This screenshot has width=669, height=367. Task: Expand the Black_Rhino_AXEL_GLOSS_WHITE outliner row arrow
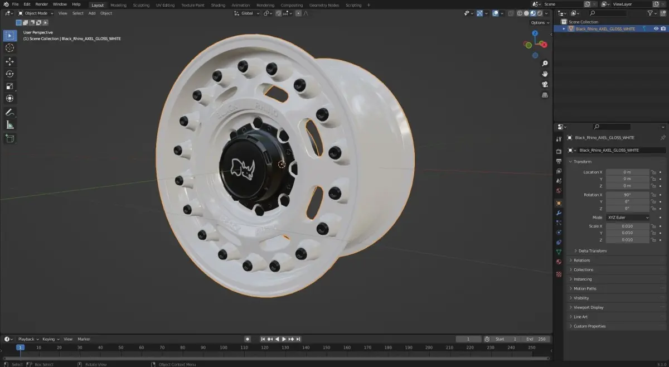tap(564, 28)
